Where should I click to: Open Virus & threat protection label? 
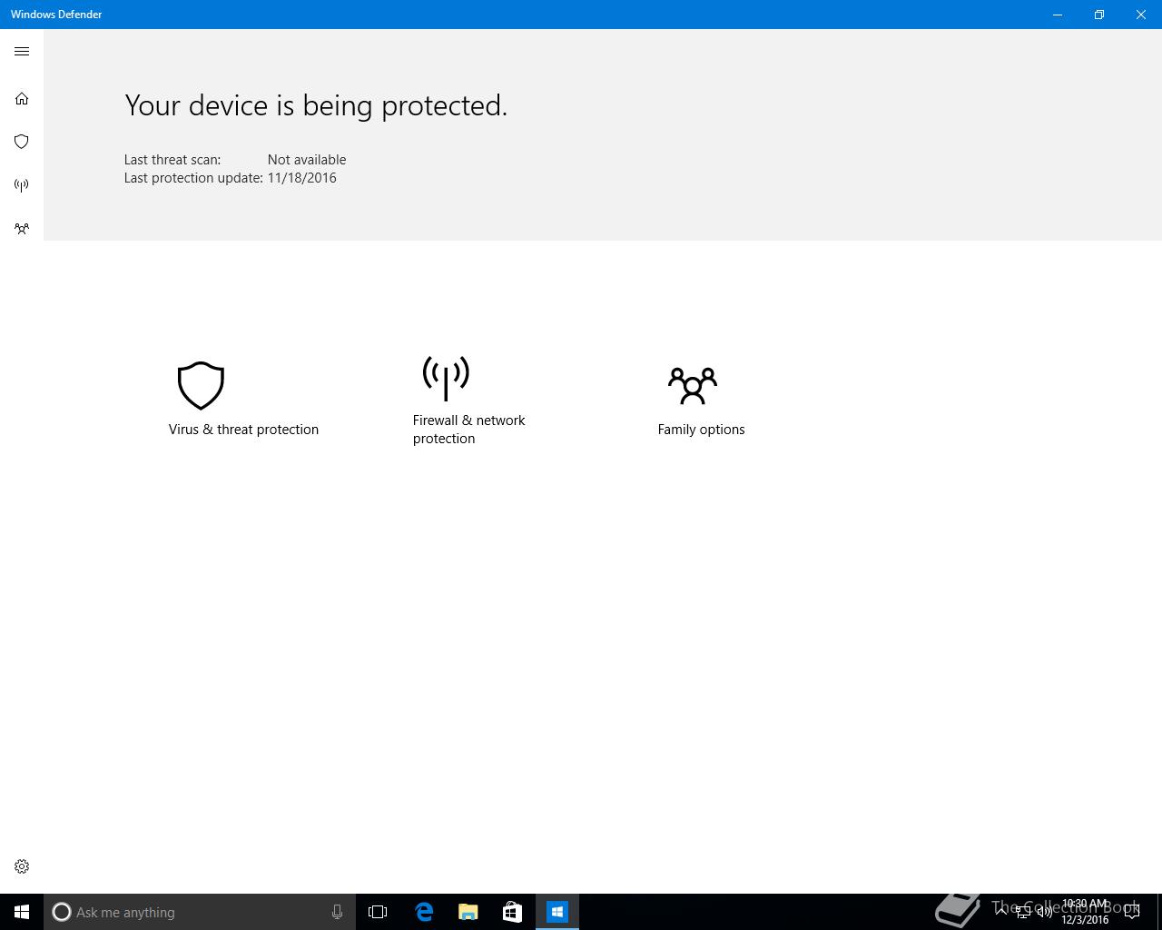(x=243, y=430)
